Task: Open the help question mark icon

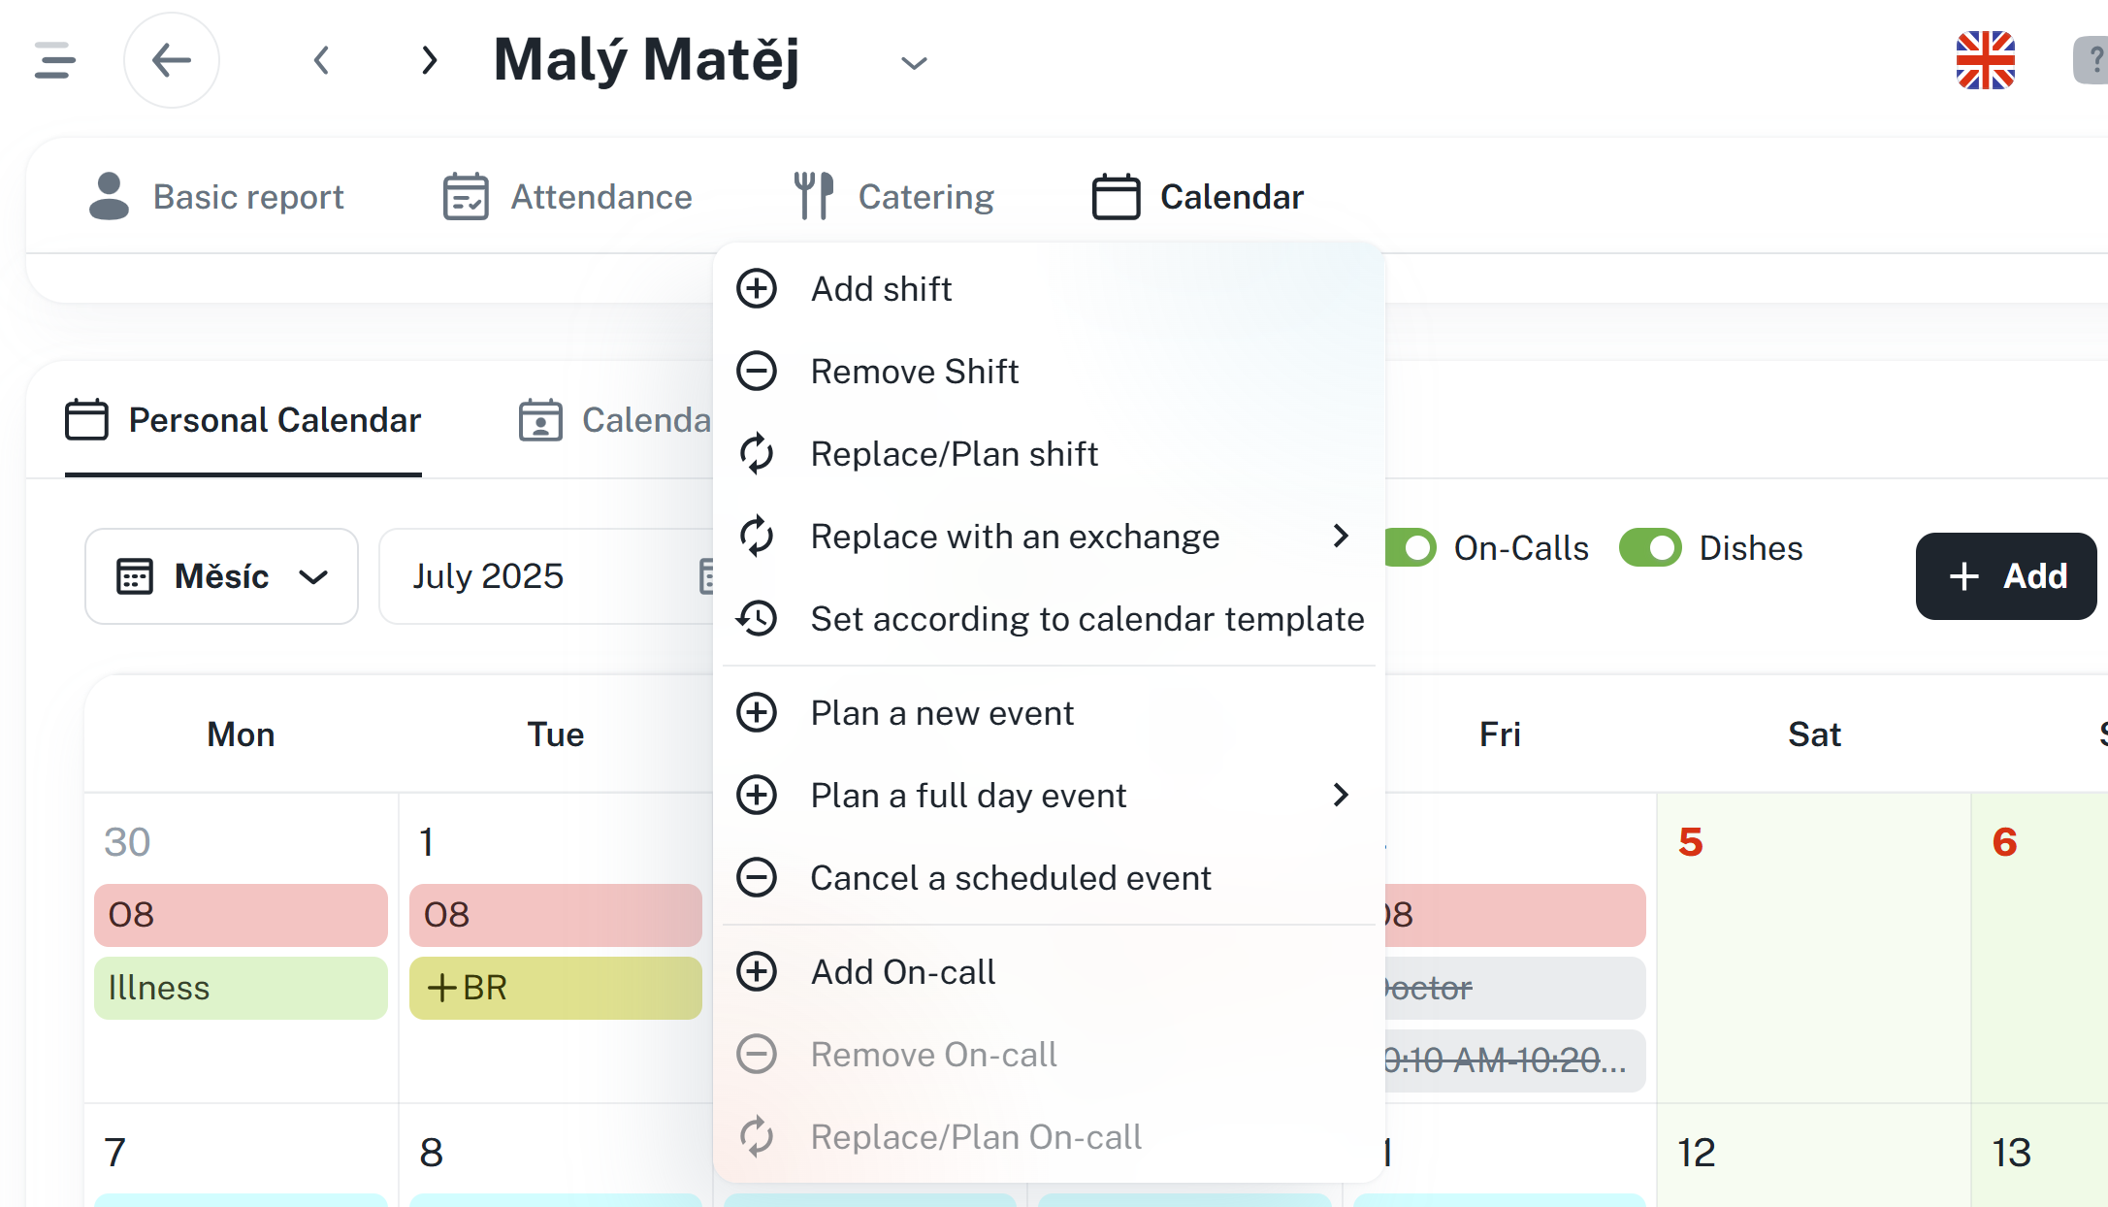Action: point(2093,60)
